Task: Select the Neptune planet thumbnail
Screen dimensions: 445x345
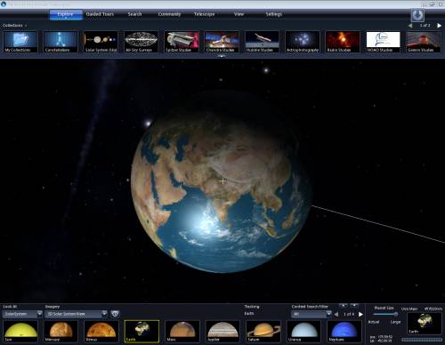Action: click(344, 331)
